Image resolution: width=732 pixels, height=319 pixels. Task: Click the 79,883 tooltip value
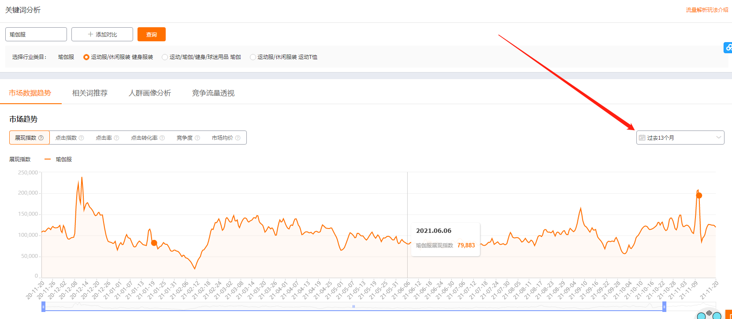tap(466, 246)
